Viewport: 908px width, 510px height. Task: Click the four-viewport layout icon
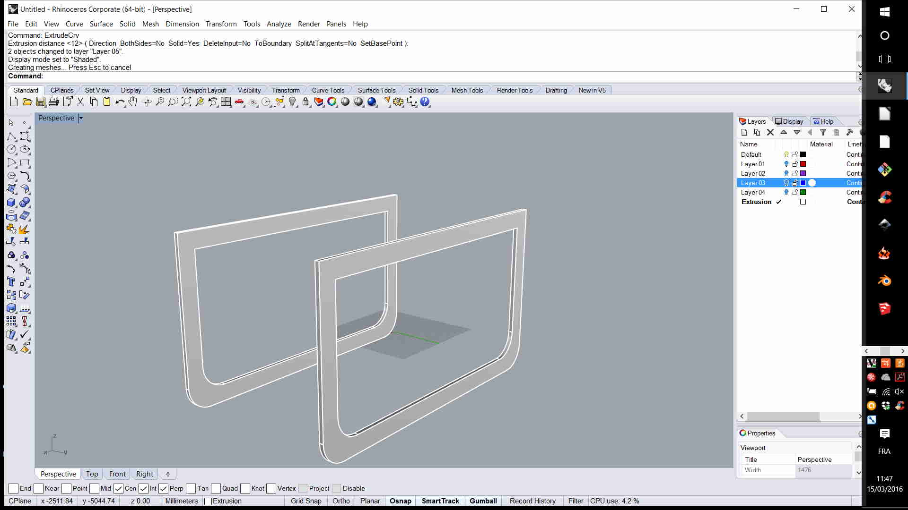pos(226,102)
